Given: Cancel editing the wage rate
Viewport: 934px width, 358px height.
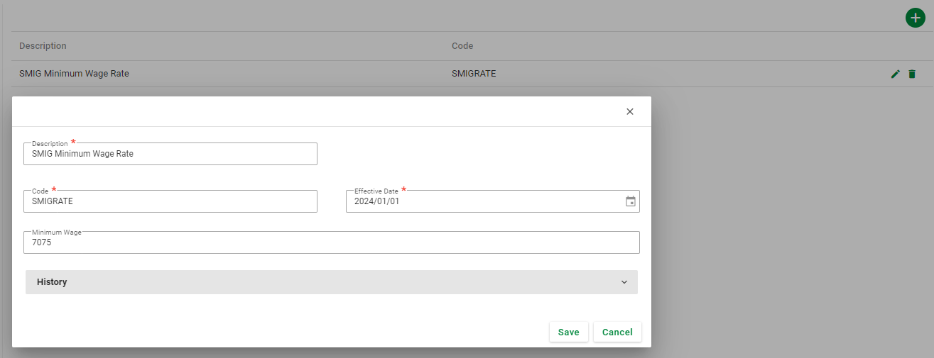Looking at the screenshot, I should coord(617,332).
